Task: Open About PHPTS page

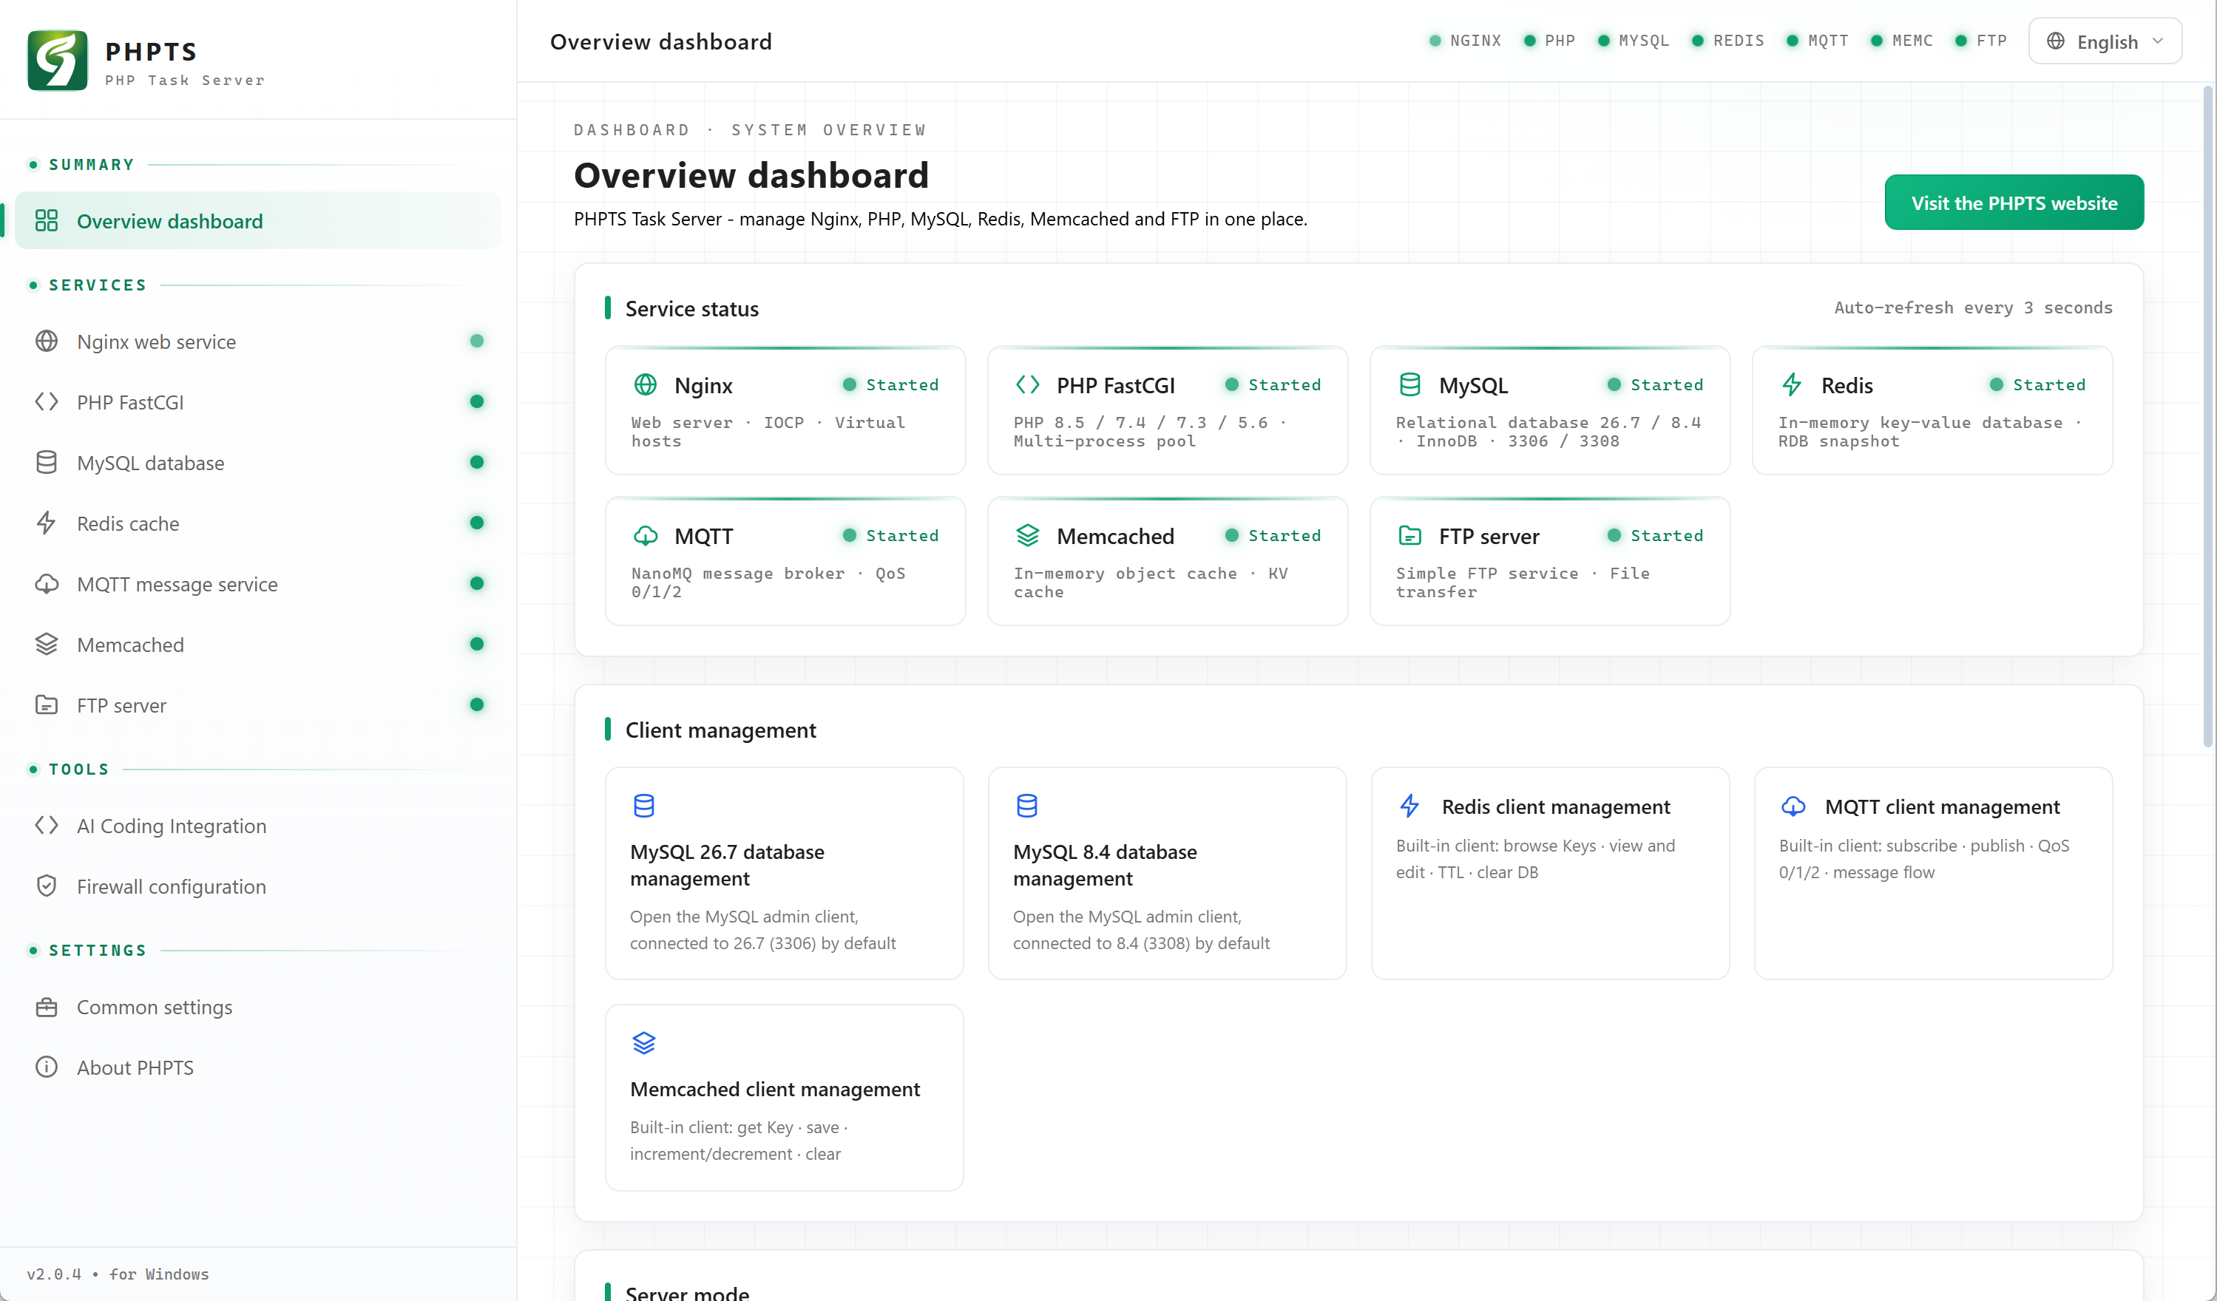Action: pyautogui.click(x=258, y=1067)
